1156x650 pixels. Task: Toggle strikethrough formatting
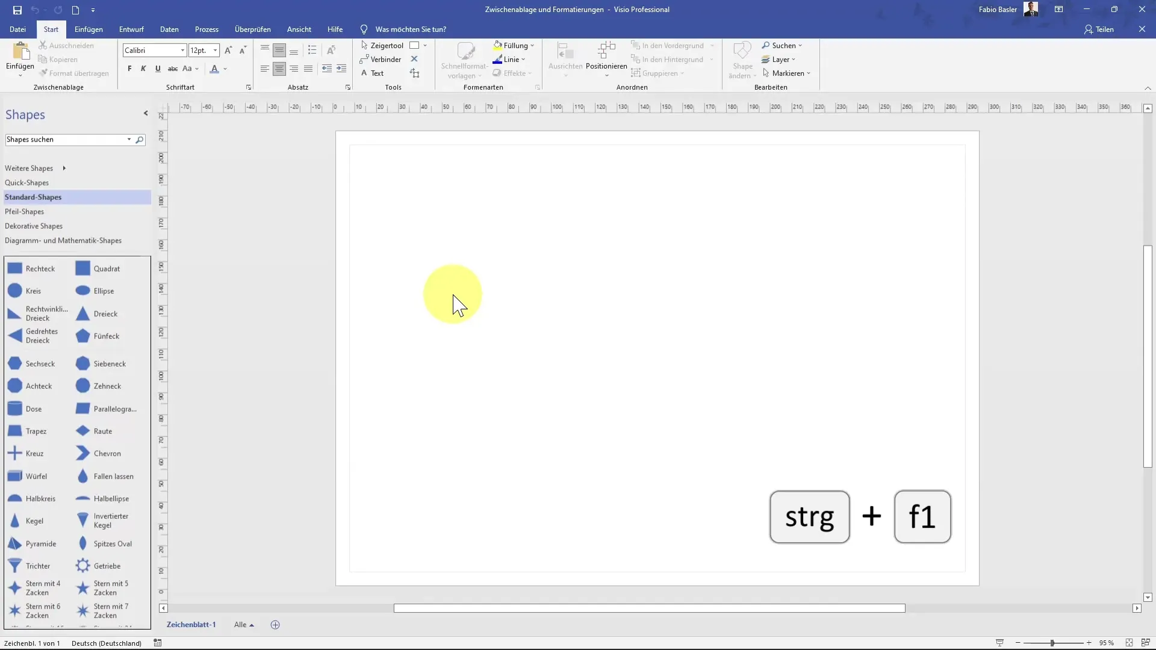173,69
